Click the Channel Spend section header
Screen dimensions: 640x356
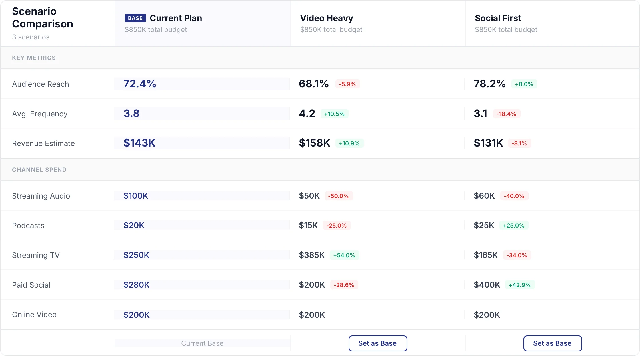point(39,170)
